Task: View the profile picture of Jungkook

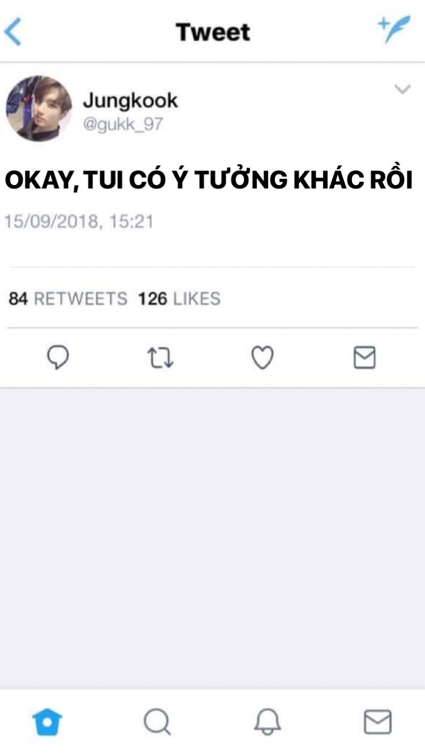Action: pos(39,108)
